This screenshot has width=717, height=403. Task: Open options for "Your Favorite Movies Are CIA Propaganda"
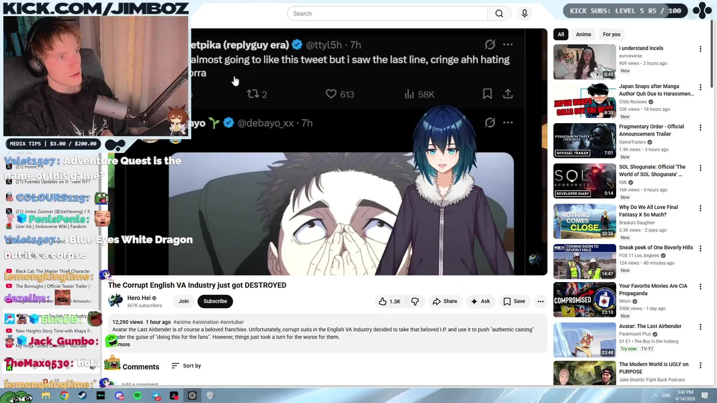point(700,287)
